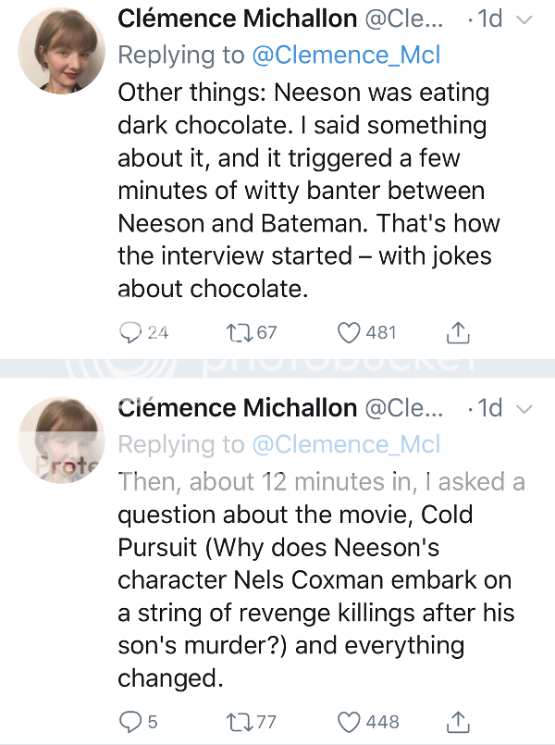Like the Cold Pursuit tweet
This screenshot has height=745, width=555.
pos(349,721)
